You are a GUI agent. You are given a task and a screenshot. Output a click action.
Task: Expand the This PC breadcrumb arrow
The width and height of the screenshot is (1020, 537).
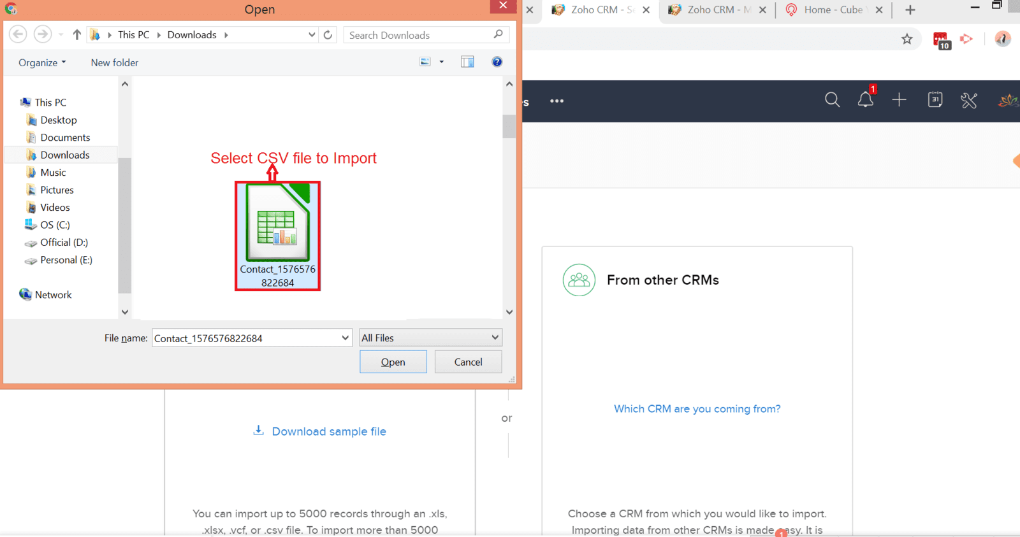pos(159,35)
